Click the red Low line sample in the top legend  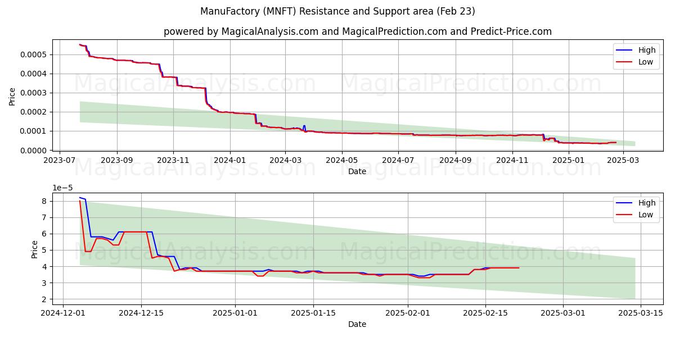[x=625, y=62]
